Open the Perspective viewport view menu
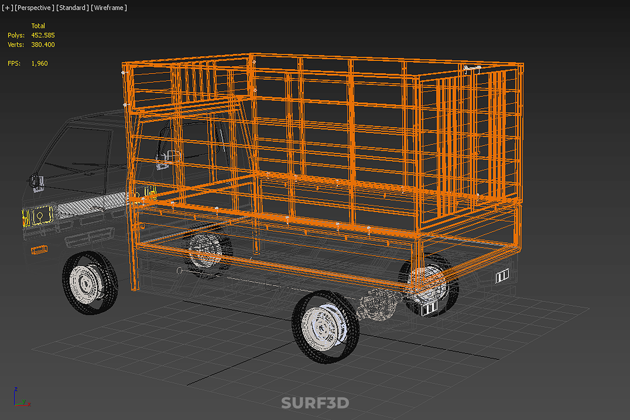Viewport: 630px width, 420px height. [34, 8]
